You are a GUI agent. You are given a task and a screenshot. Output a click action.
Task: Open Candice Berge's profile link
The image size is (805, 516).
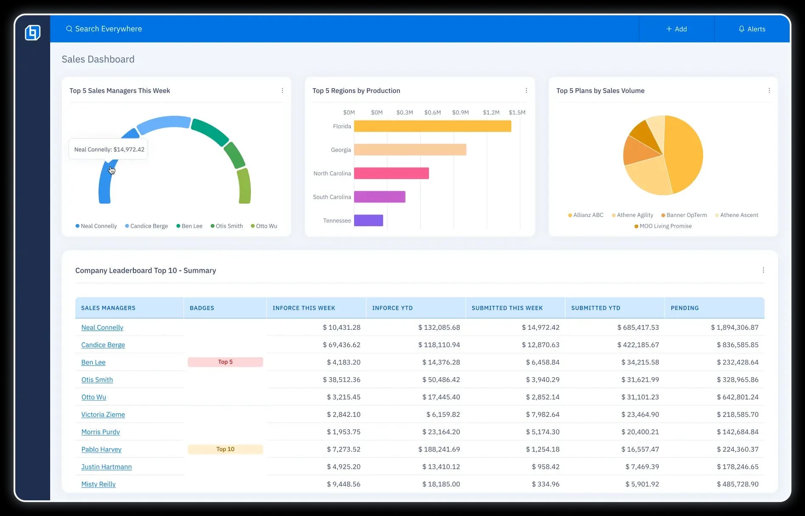click(103, 345)
